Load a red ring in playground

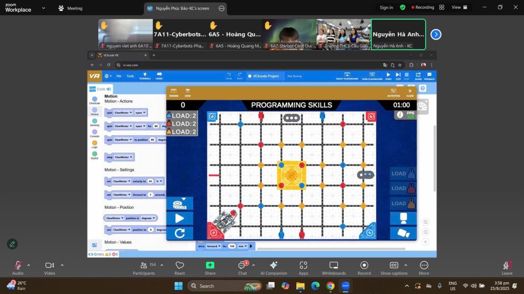(x=403, y=188)
